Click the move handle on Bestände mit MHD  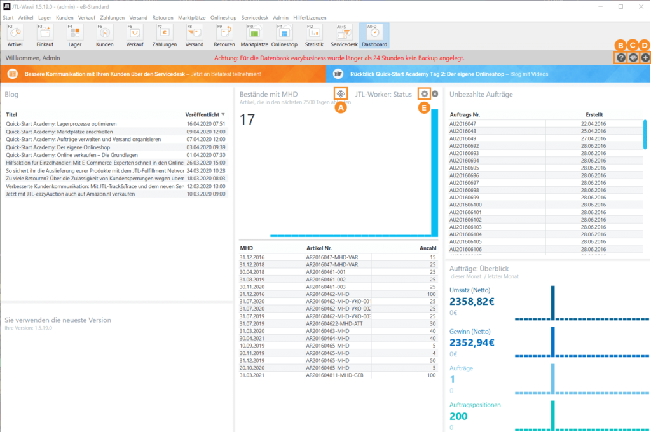tap(341, 93)
